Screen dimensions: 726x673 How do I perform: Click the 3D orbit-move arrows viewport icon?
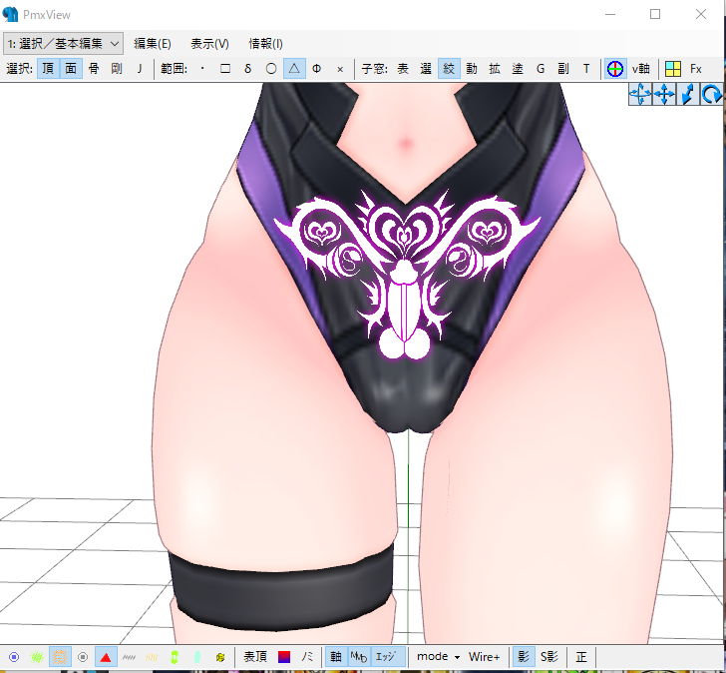(640, 94)
